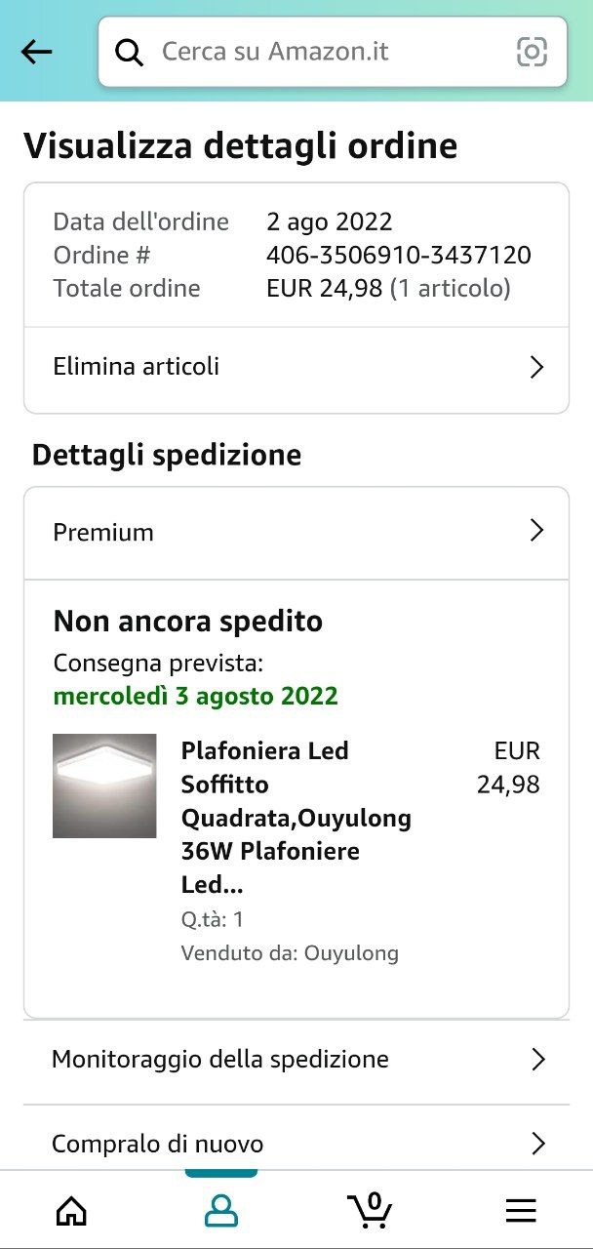Open the Plafoniera Led product title
This screenshot has height=1249, width=593.
click(x=296, y=818)
